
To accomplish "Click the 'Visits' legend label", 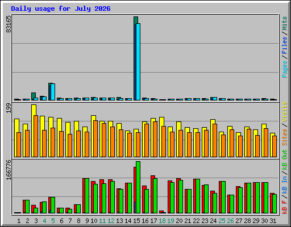I will 284,112.
